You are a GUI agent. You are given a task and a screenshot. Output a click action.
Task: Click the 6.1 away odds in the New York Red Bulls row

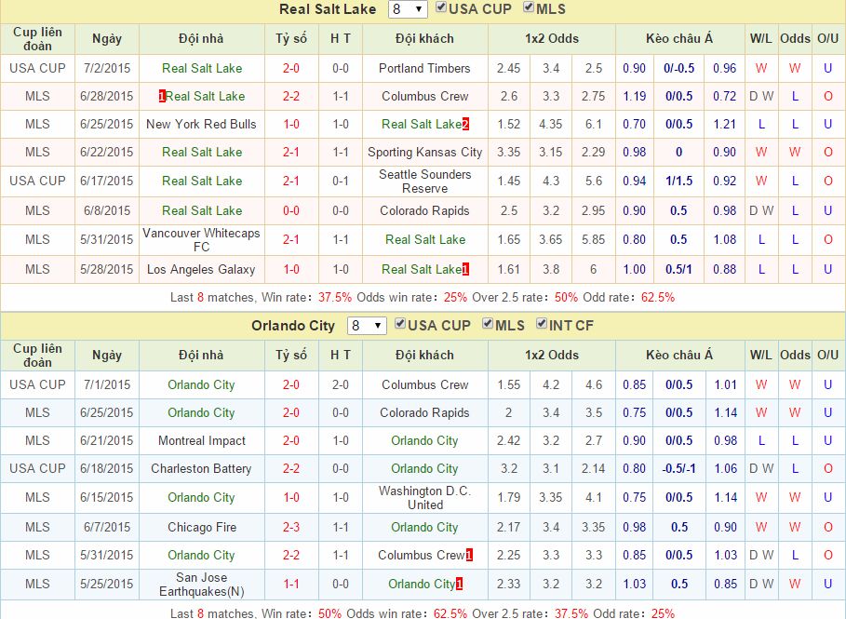[x=594, y=125]
